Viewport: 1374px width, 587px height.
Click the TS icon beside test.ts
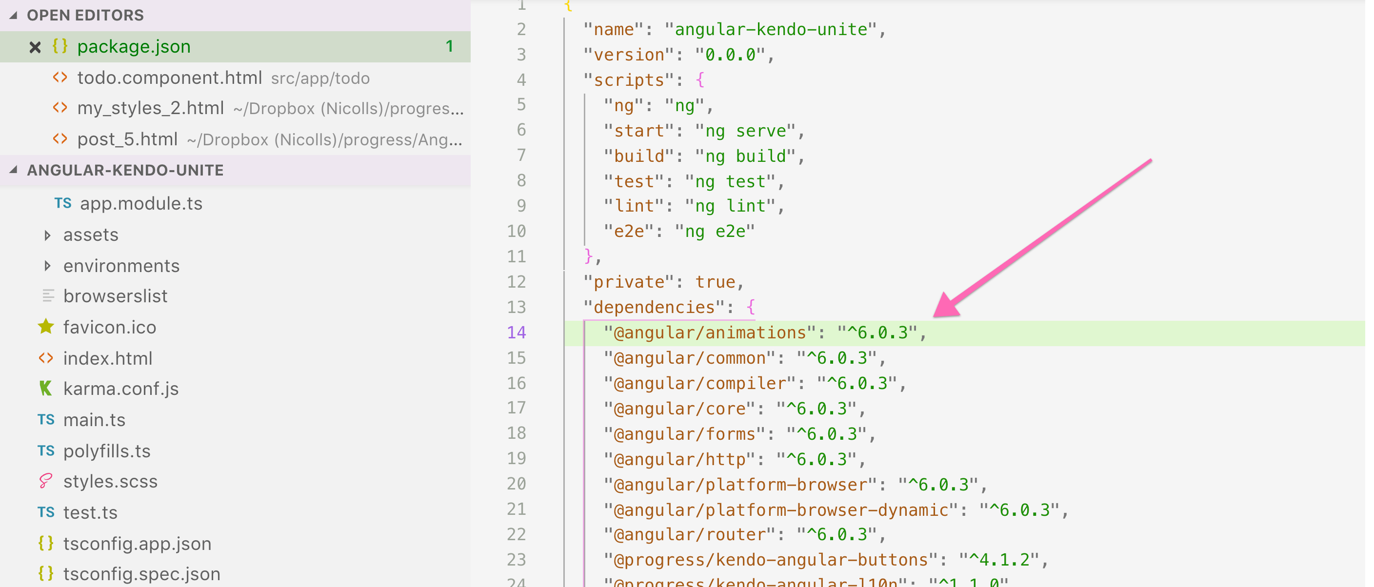click(46, 512)
